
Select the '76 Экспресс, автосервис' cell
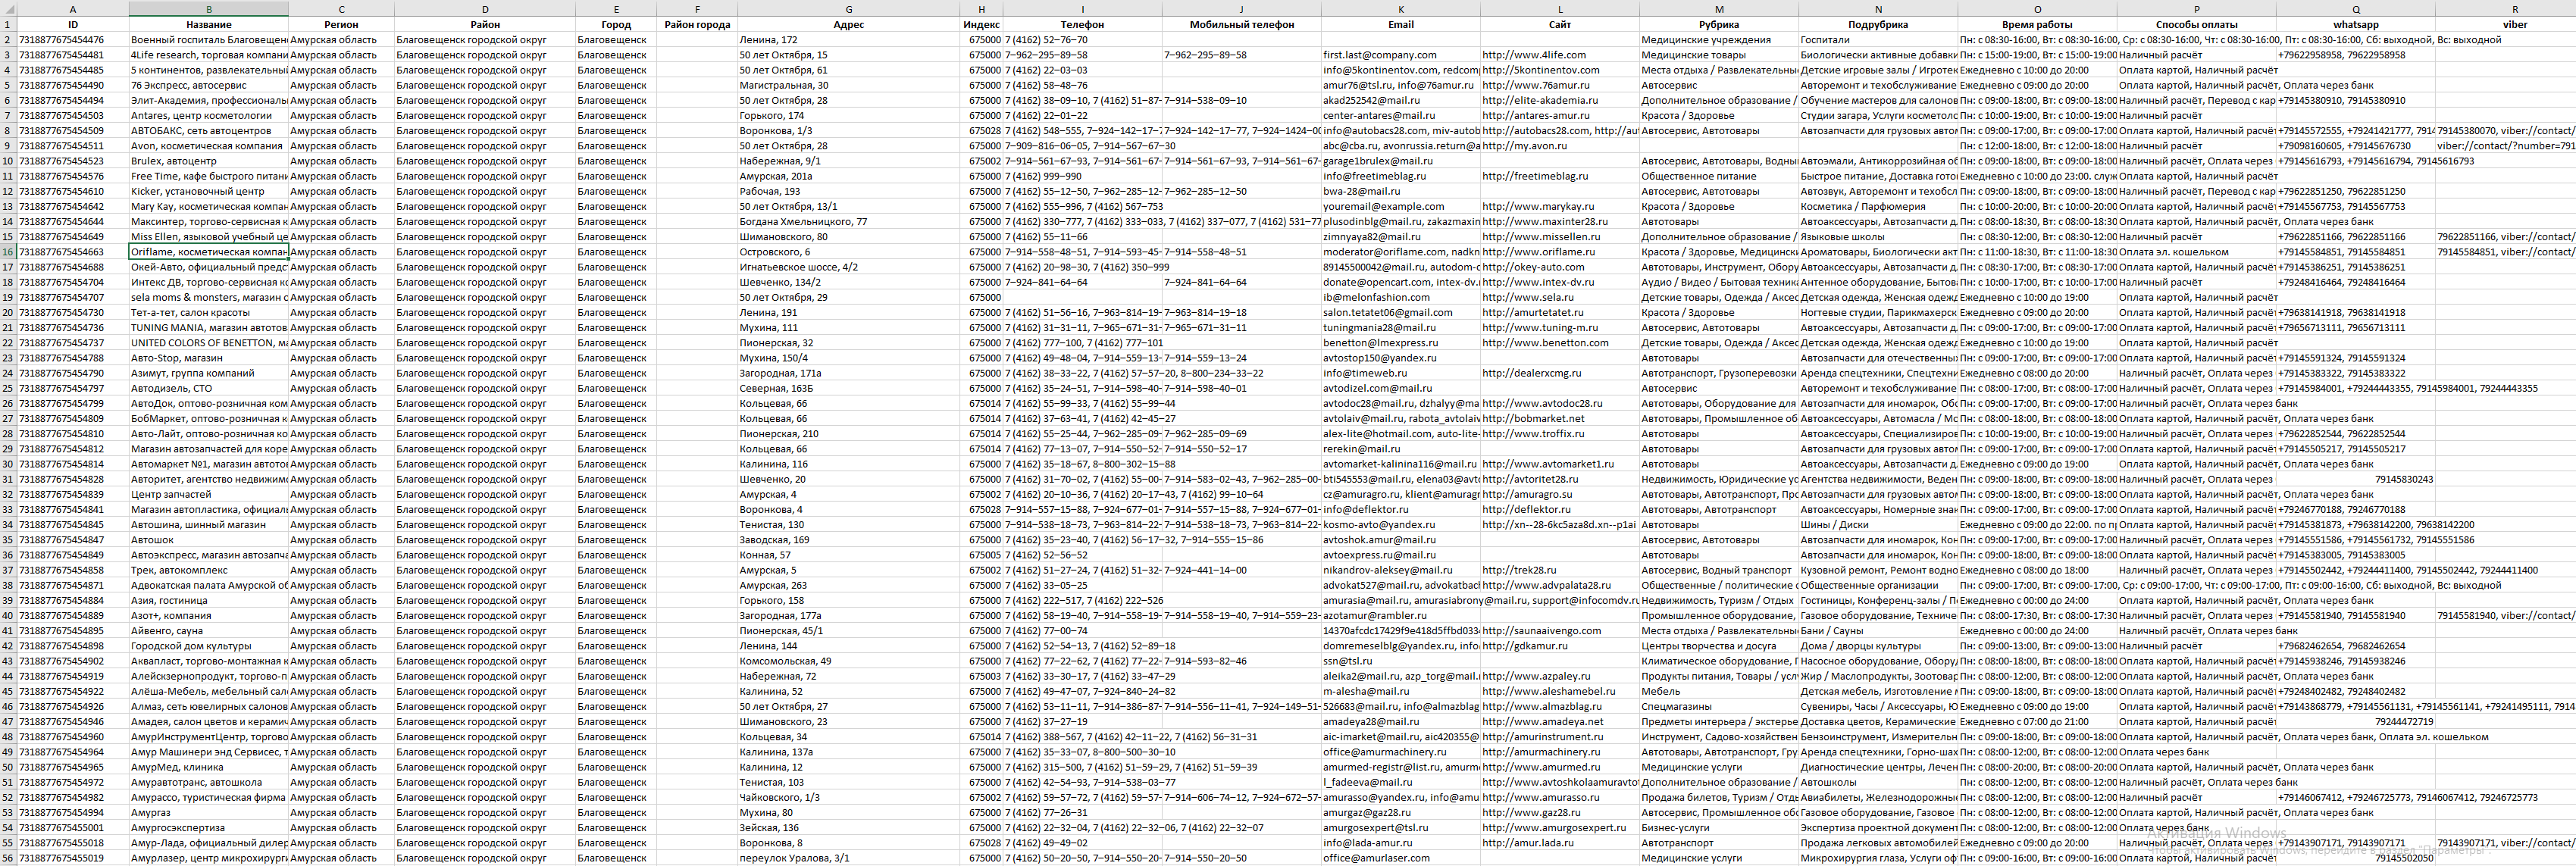(208, 85)
